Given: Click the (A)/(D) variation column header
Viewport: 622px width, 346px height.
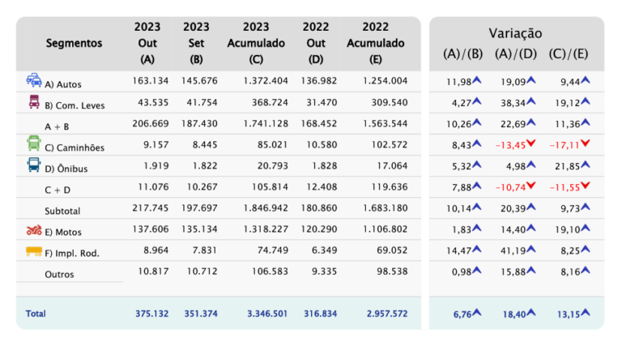Looking at the screenshot, I should click(x=516, y=54).
